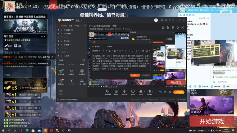Cancel the text dialog with 取消
The height and width of the screenshot is (133, 237).
click(146, 75)
